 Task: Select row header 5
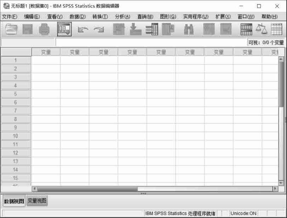click(x=16, y=94)
